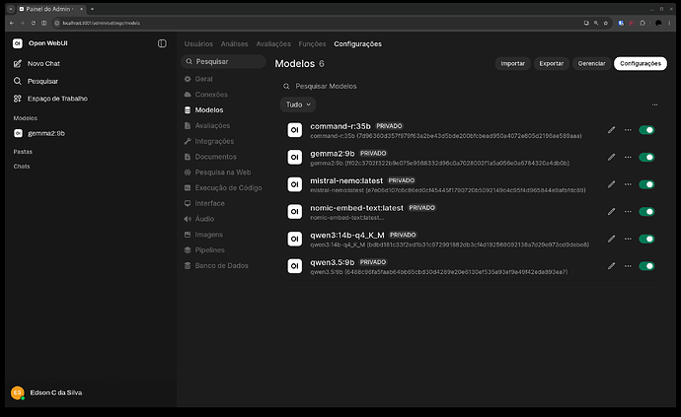This screenshot has height=417, width=681.
Task: Click the Importar button
Action: click(x=513, y=63)
